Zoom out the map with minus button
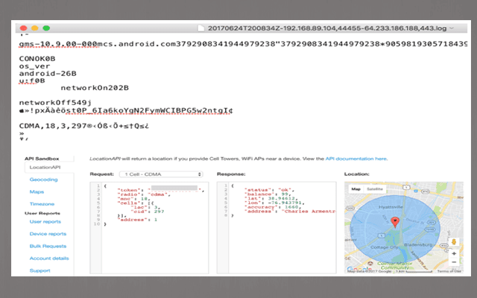 click(x=452, y=262)
